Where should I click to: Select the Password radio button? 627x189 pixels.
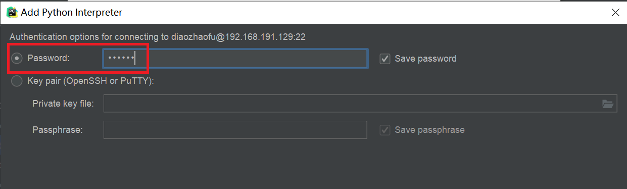(17, 59)
